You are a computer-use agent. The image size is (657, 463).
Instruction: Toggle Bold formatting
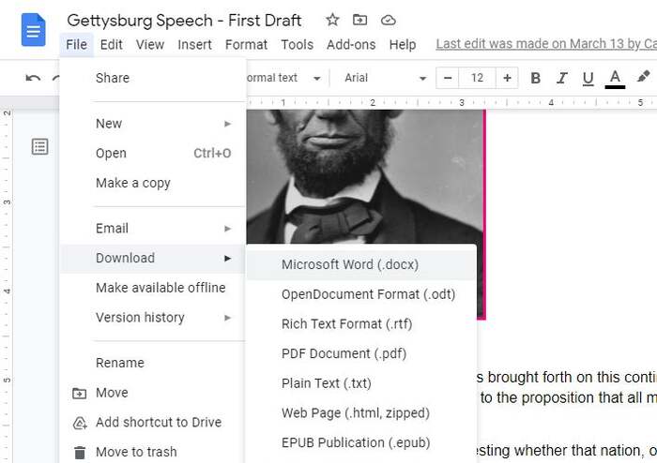point(535,78)
